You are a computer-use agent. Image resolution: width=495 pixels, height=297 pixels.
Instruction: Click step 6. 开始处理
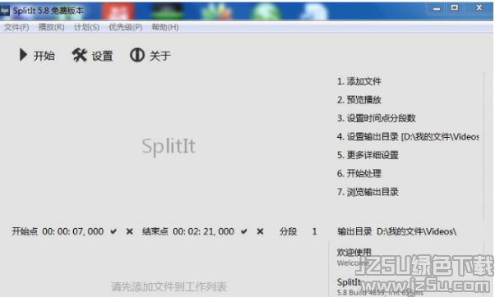click(x=359, y=174)
